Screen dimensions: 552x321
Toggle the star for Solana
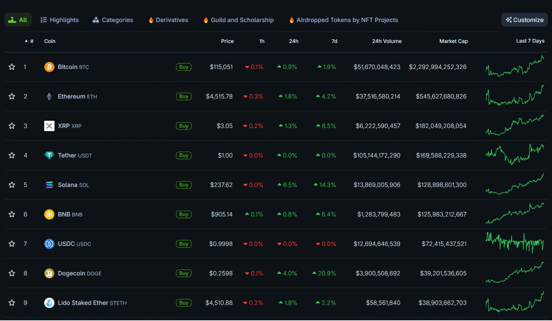[12, 185]
